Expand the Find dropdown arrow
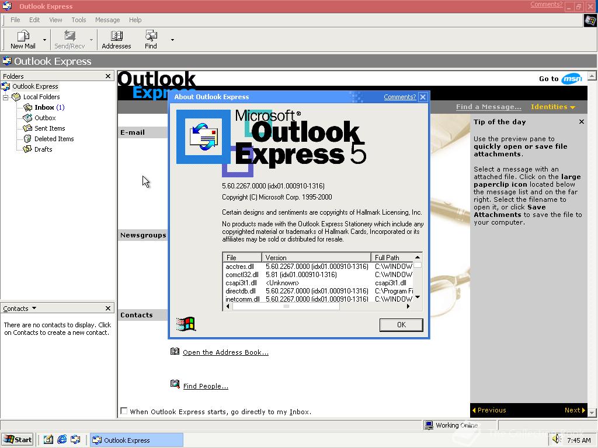This screenshot has height=448, width=598. [x=172, y=40]
